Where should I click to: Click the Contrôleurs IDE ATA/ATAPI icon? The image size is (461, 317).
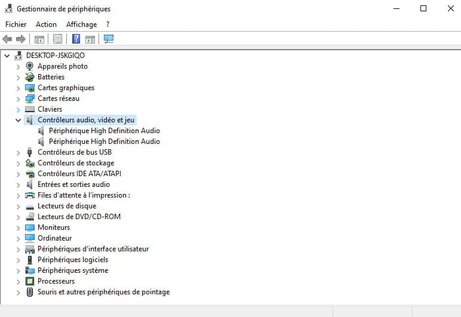[x=30, y=174]
